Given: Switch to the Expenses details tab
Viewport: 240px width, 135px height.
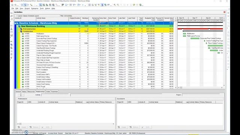Looking at the screenshot, I should pyautogui.click(x=54, y=91).
